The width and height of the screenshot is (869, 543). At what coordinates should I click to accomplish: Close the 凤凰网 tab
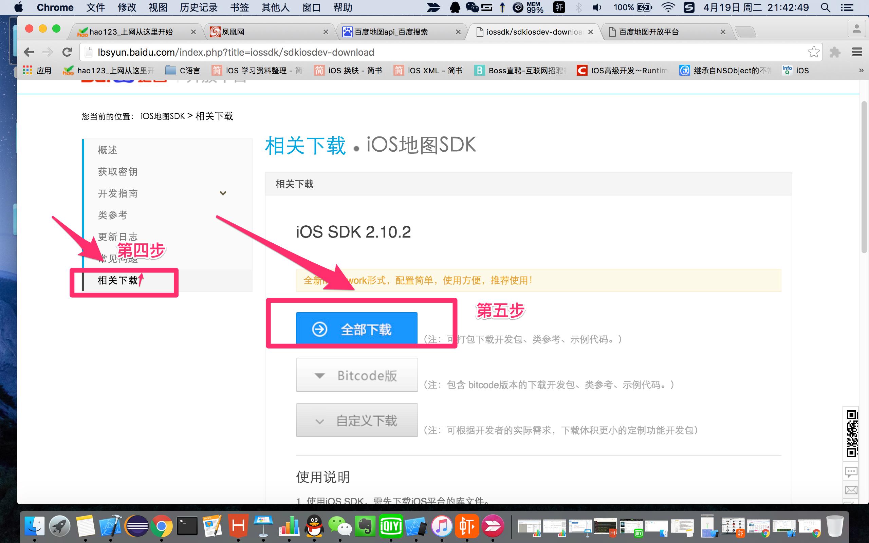[326, 32]
